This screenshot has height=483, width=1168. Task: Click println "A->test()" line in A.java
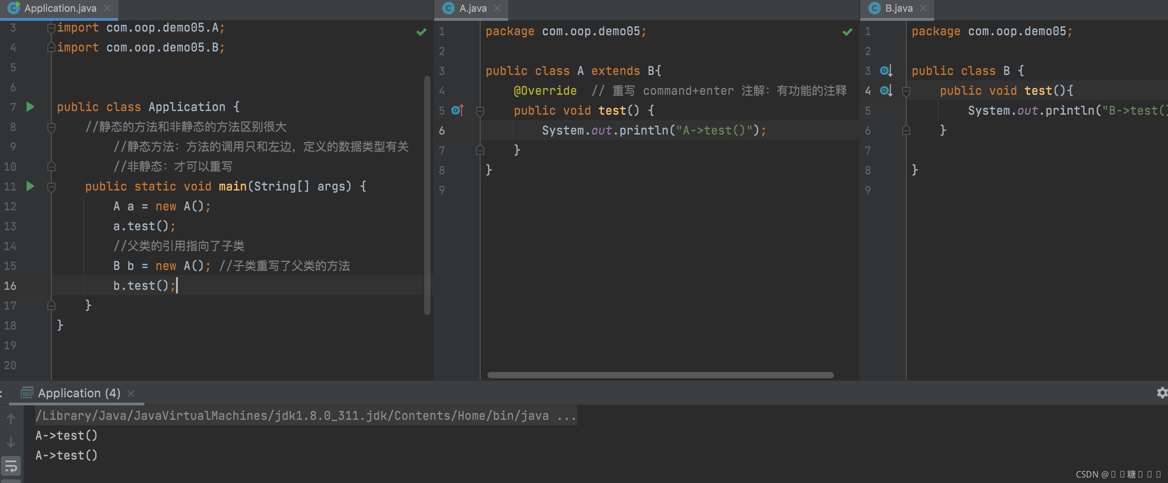[654, 130]
